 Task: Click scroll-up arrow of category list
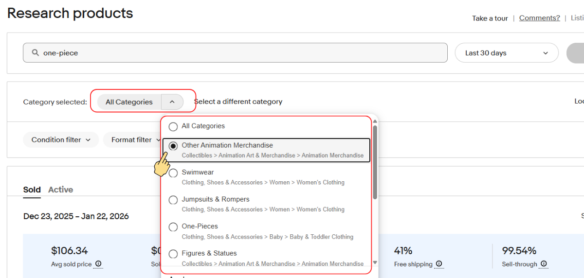click(x=375, y=122)
